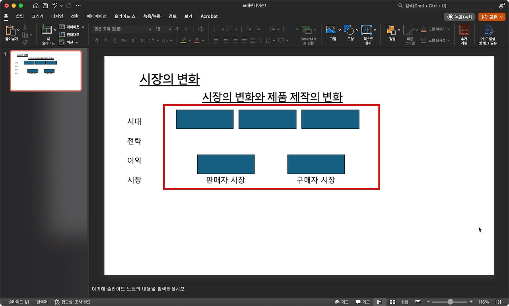This screenshot has width=509, height=306.
Task: Select slide 1 thumbnail in sidebar
Action: (45, 71)
